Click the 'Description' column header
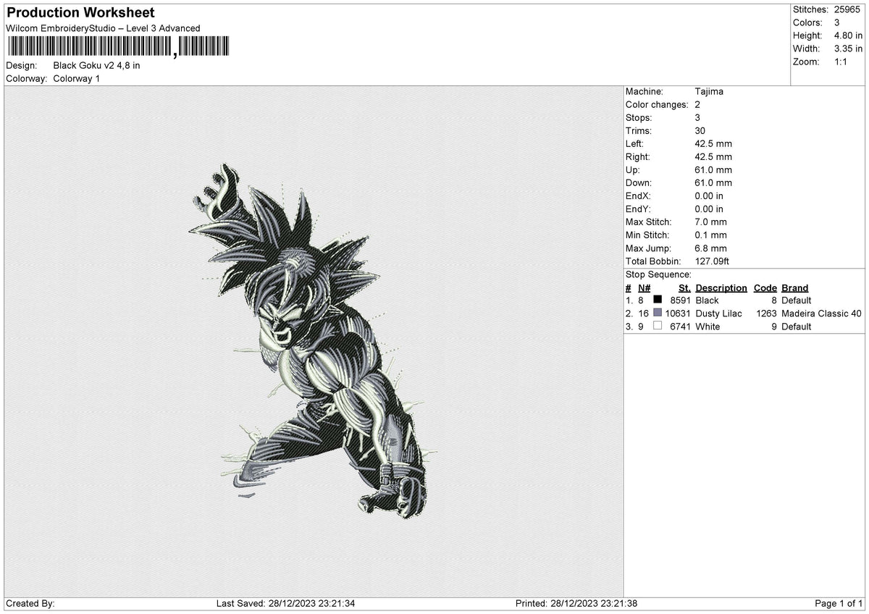The height and width of the screenshot is (614, 869). tap(721, 287)
